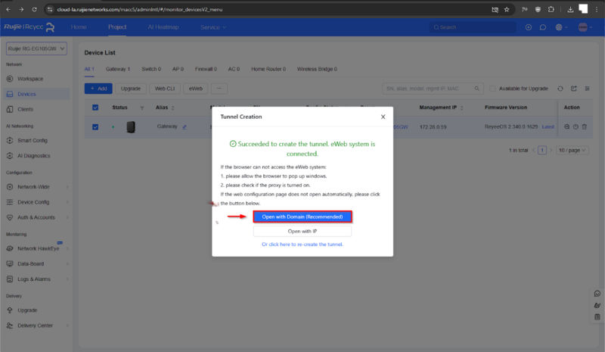605x352 pixels.
Task: Open Workspace in sidebar
Action: [30, 79]
